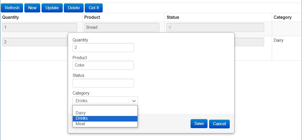Screen dimensions: 302x140
Task: Expand the Category dropdown arrow
Action: click(134, 101)
